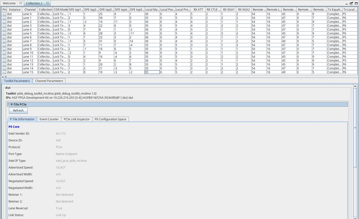Click the RX ATT column header
The width and height of the screenshot is (359, 219).
[x=198, y=10]
